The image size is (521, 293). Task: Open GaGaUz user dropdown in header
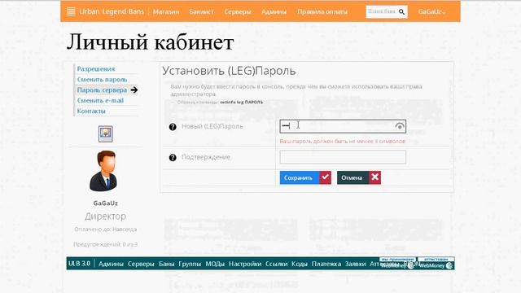[431, 11]
